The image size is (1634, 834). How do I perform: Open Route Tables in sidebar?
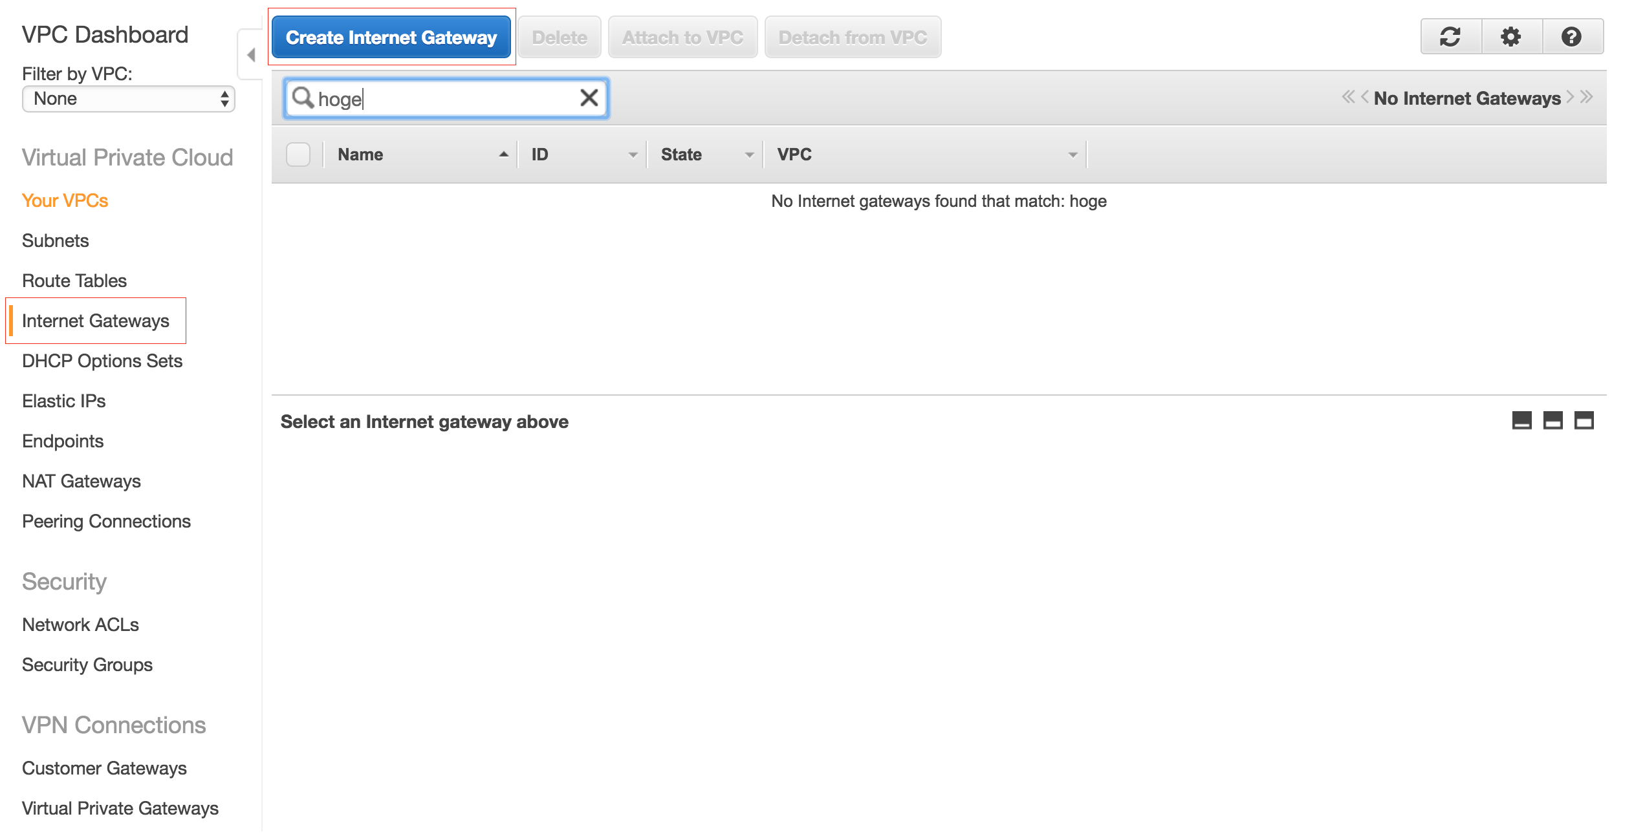[74, 281]
